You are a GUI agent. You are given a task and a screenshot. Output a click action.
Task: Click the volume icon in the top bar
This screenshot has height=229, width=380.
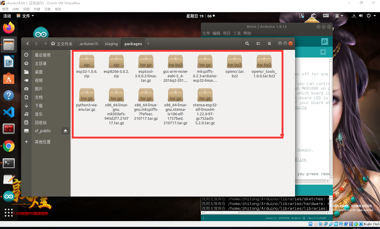point(361,16)
